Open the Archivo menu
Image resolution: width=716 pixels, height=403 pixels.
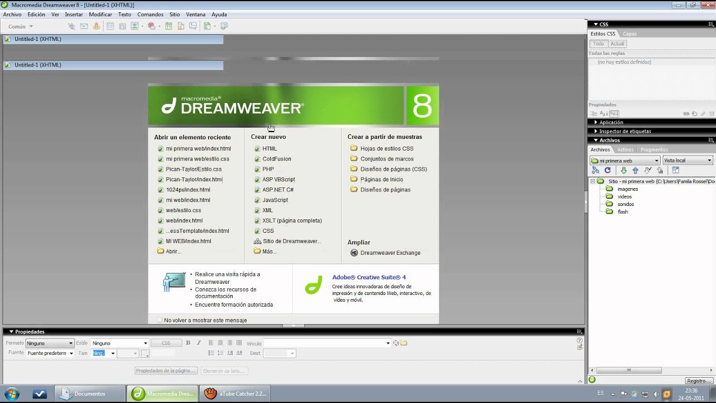click(x=12, y=15)
